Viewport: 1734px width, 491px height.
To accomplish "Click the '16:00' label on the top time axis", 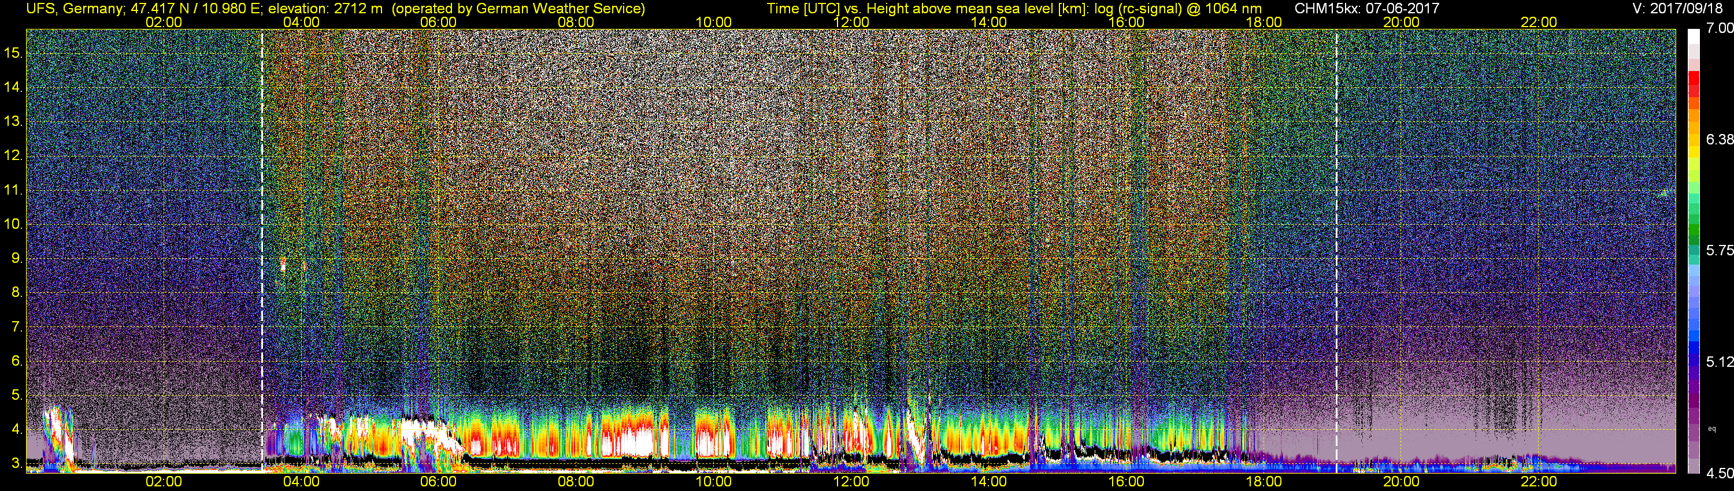I will pyautogui.click(x=1126, y=22).
